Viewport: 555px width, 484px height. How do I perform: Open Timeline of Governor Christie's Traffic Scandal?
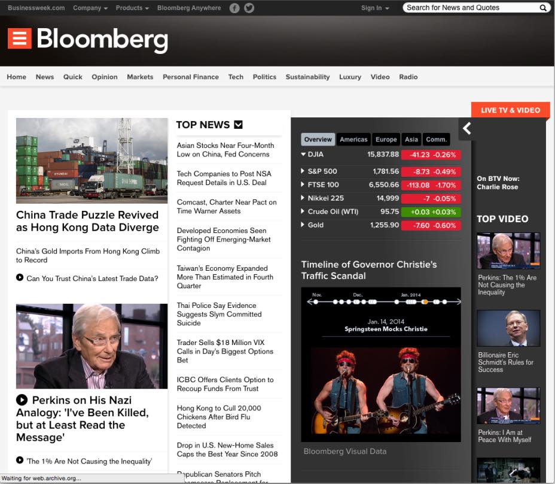click(x=369, y=270)
